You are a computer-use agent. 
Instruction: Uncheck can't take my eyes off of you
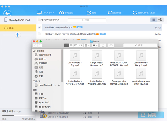[x=39, y=27]
